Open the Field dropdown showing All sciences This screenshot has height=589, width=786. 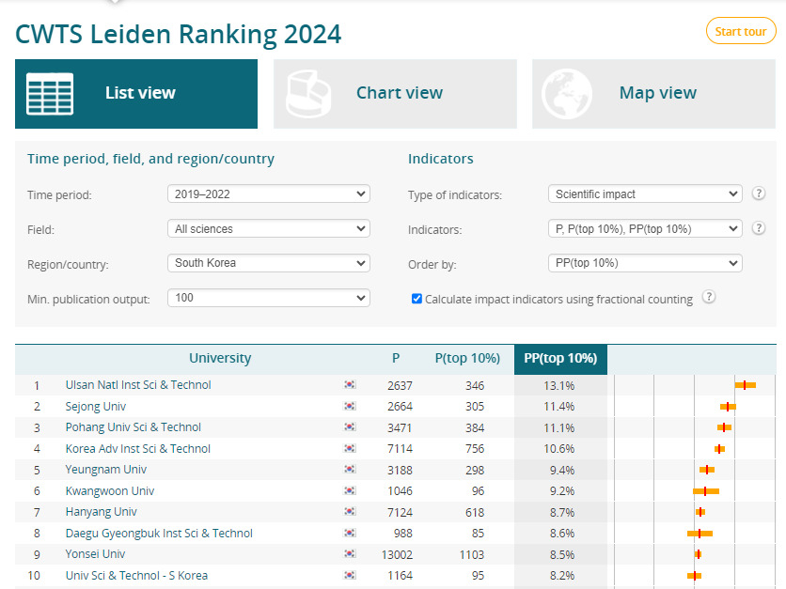click(x=269, y=229)
